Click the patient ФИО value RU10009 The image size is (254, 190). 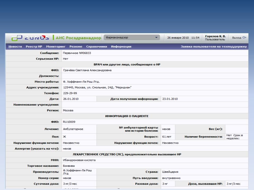(68, 122)
